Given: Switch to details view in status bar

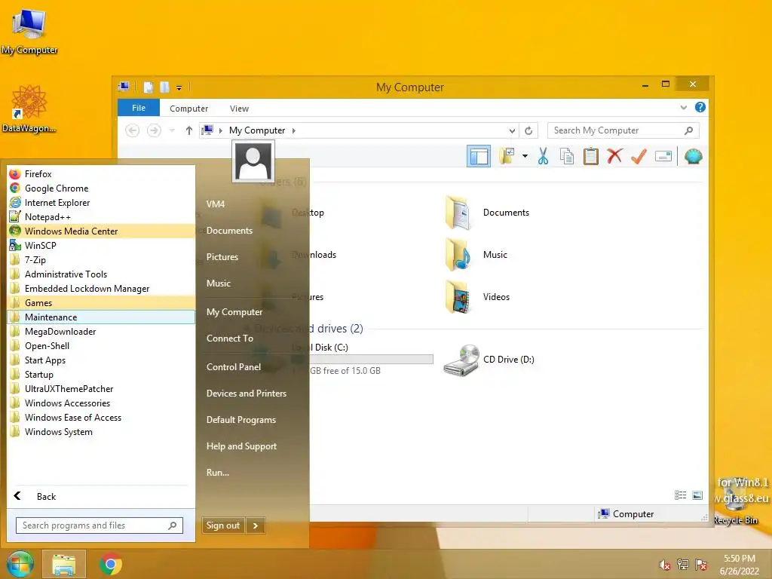Looking at the screenshot, I should coord(681,495).
